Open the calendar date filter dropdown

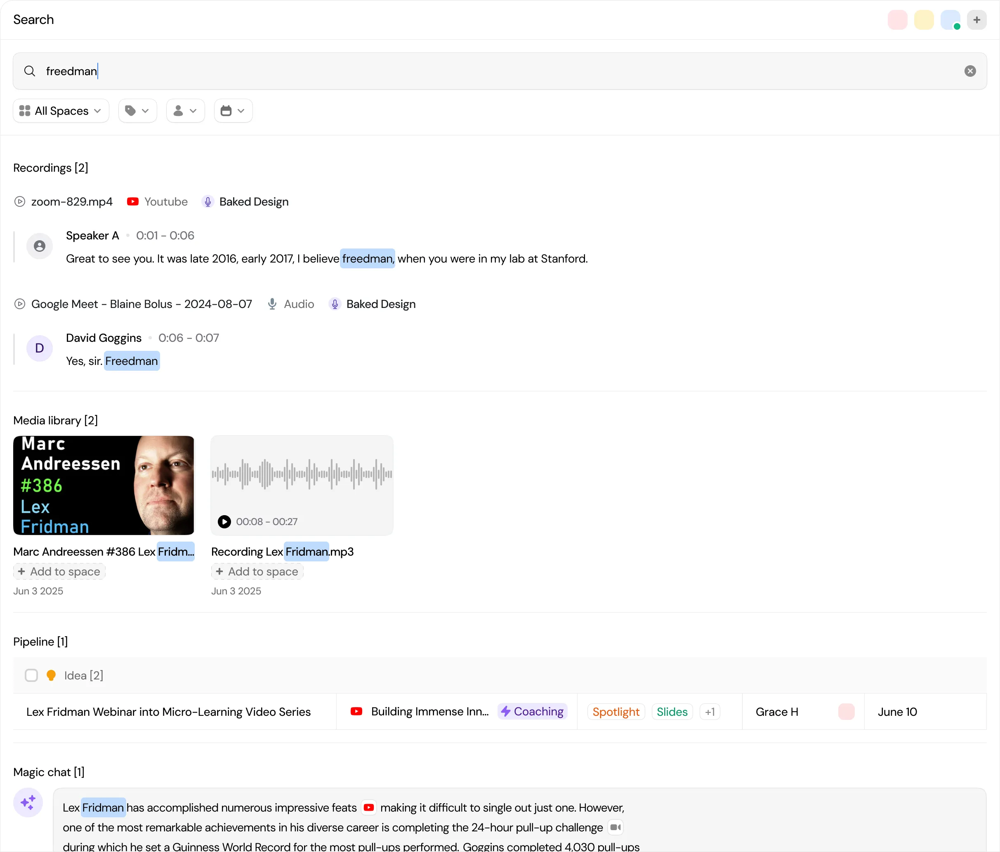coord(233,111)
